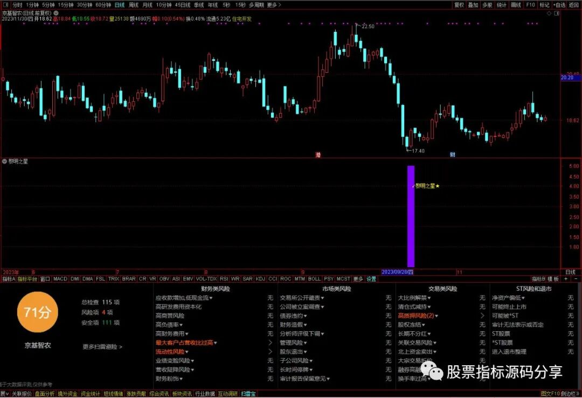Expand 更多 timeframe options at top

(274, 5)
